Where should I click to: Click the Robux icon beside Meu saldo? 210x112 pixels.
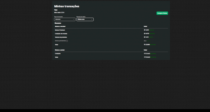pos(62,13)
